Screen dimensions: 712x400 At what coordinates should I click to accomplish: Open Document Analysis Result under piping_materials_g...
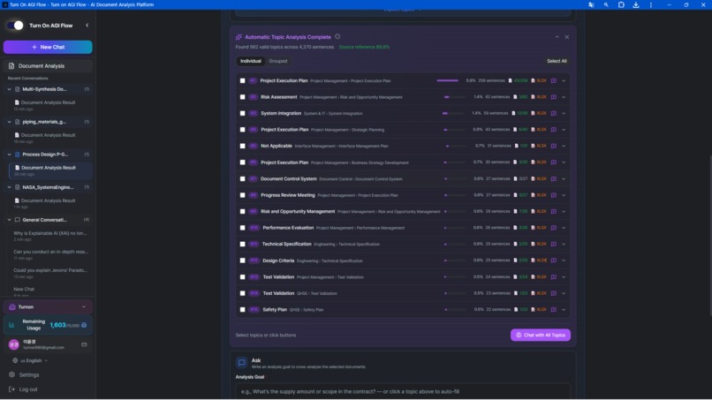[48, 135]
